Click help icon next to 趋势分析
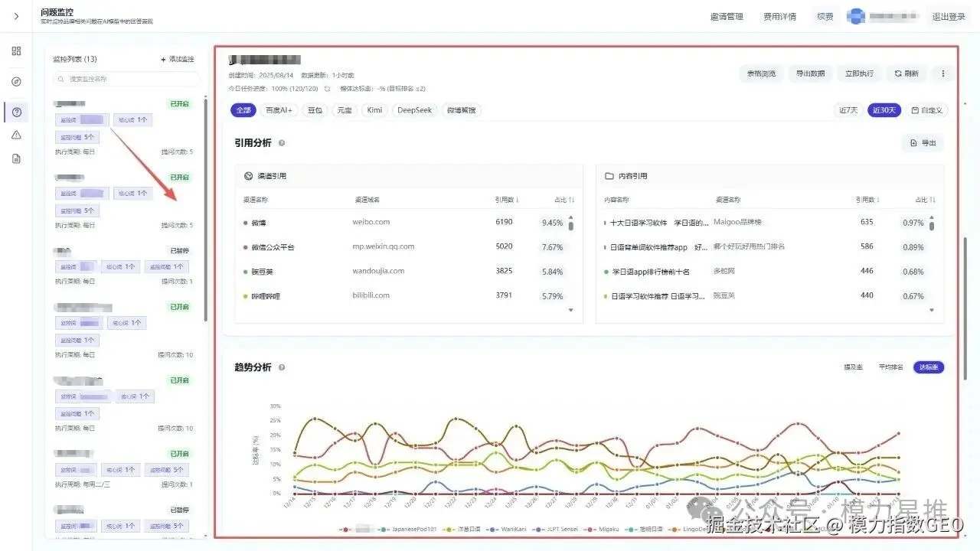The height and width of the screenshot is (551, 980). (282, 367)
